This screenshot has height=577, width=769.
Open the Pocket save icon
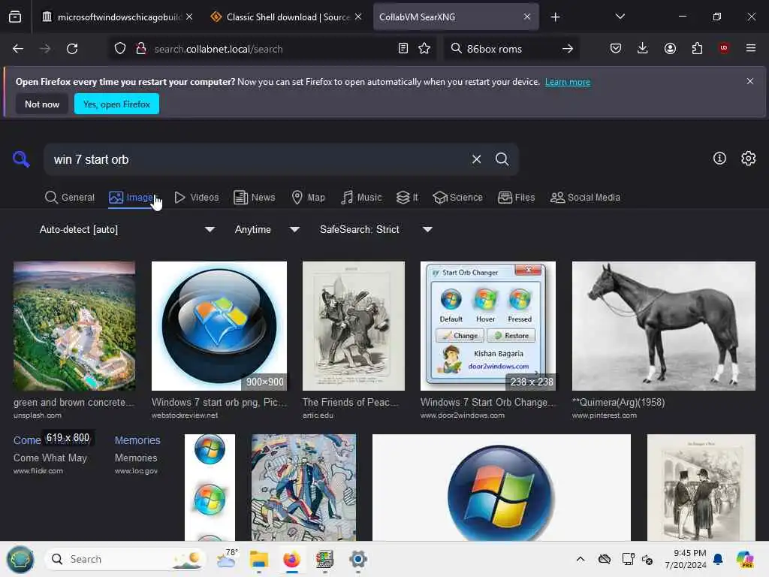(616, 48)
